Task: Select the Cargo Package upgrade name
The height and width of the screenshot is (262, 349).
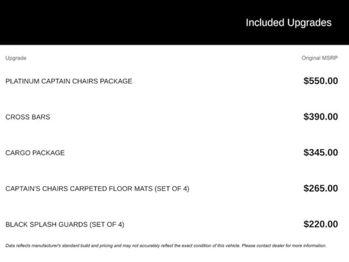Action: click(x=35, y=153)
